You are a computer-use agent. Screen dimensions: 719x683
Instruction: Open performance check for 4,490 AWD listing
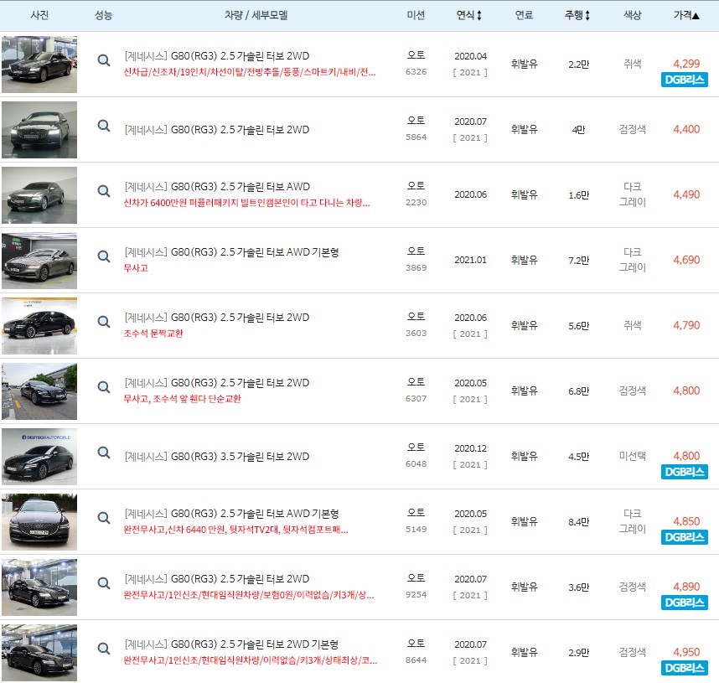point(104,191)
